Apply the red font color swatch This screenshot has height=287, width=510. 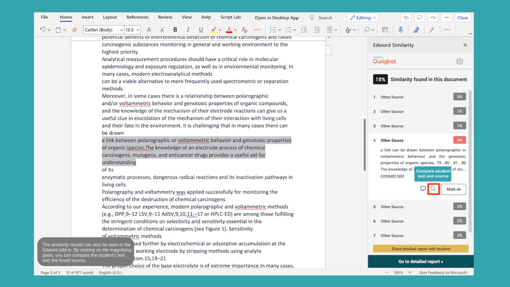(229, 30)
